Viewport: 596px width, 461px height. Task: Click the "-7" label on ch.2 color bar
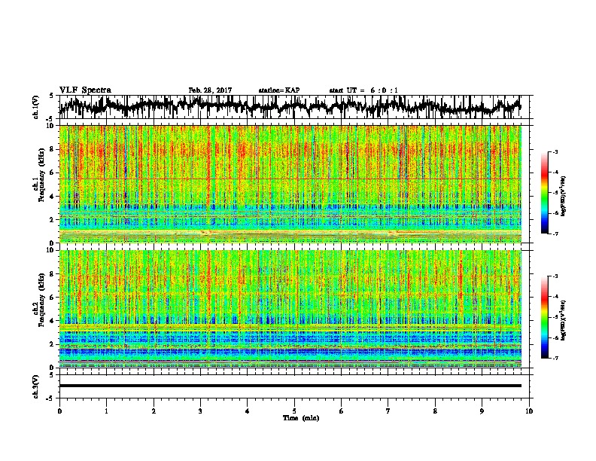[x=555, y=358]
